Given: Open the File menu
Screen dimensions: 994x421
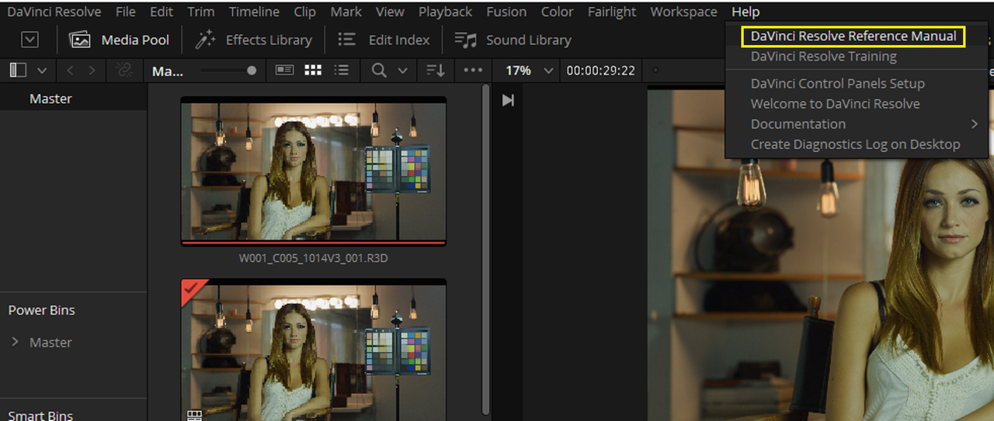Looking at the screenshot, I should [125, 12].
